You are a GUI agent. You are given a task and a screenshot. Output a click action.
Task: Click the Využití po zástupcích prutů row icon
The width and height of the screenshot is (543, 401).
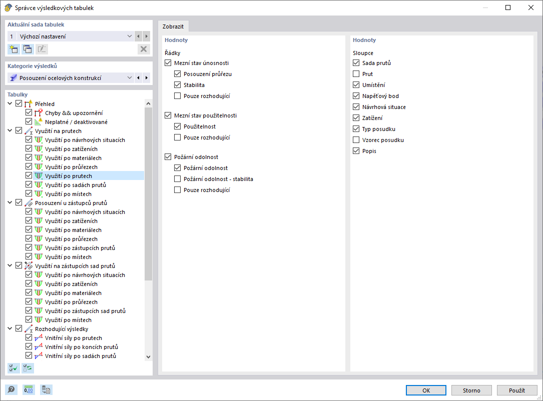(x=39, y=247)
